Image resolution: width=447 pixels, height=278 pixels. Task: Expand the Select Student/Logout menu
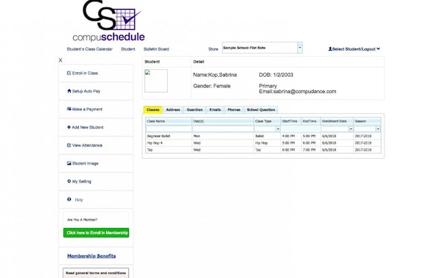pyautogui.click(x=354, y=49)
